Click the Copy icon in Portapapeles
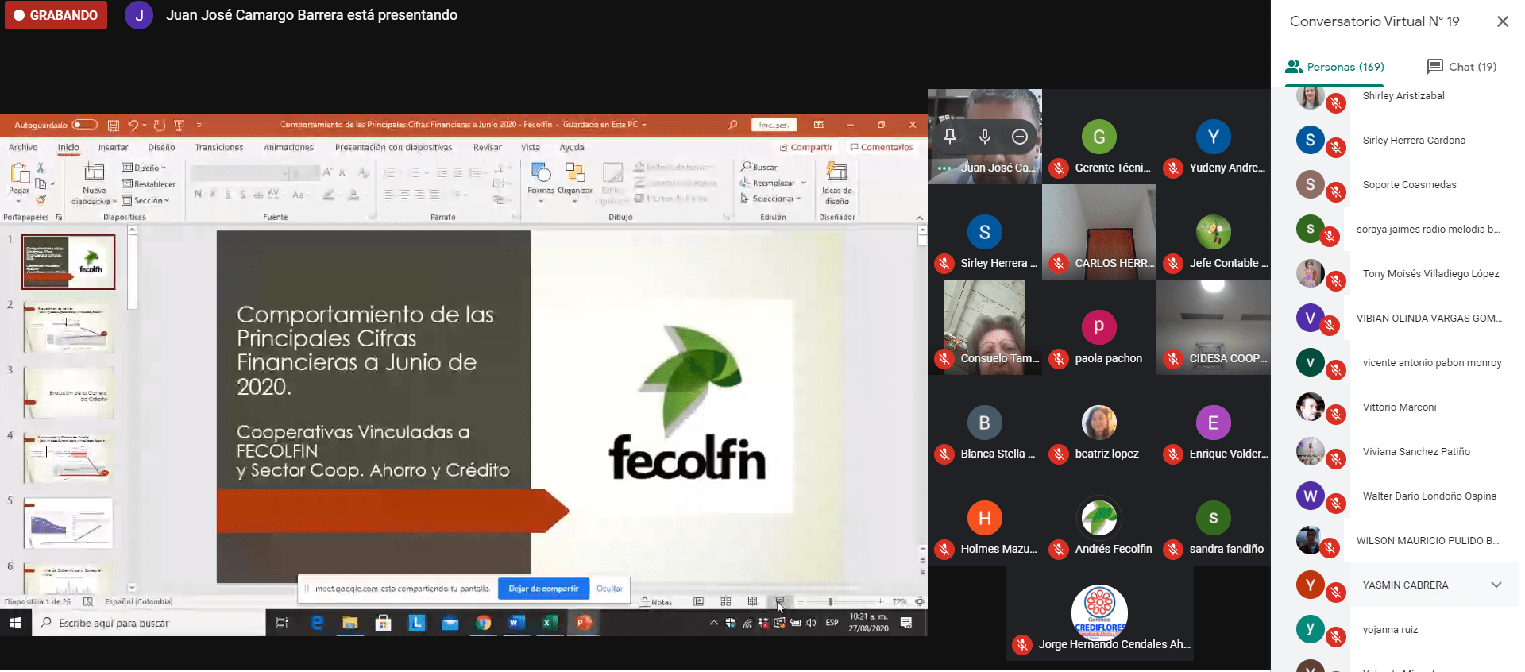This screenshot has width=1525, height=672. (x=41, y=183)
